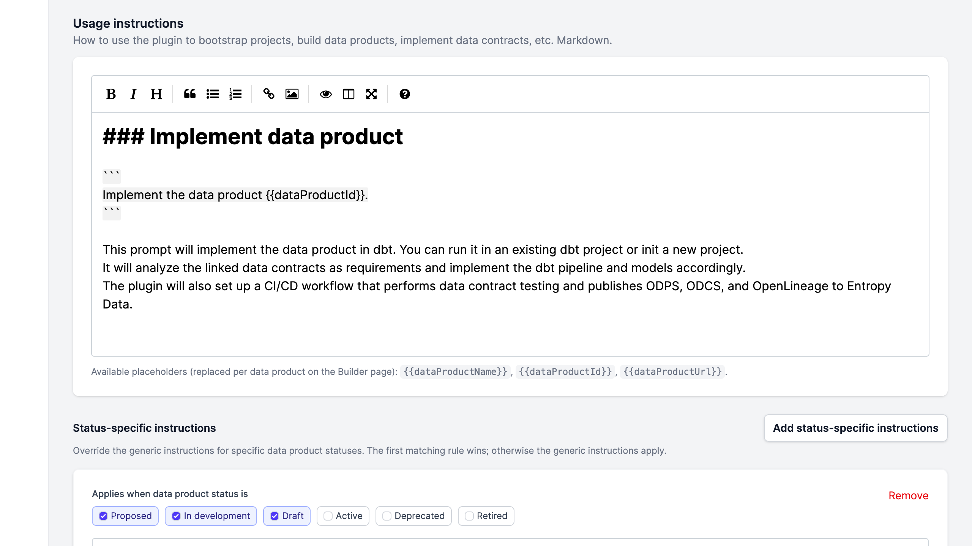
Task: Uncheck the Draft status checkbox
Action: [275, 516]
